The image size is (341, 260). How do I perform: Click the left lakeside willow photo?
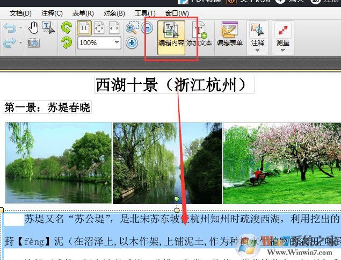pos(59,163)
